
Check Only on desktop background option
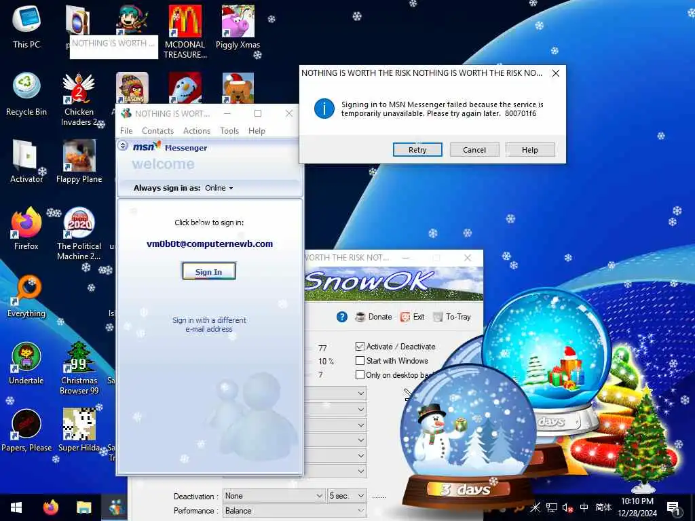(x=360, y=374)
